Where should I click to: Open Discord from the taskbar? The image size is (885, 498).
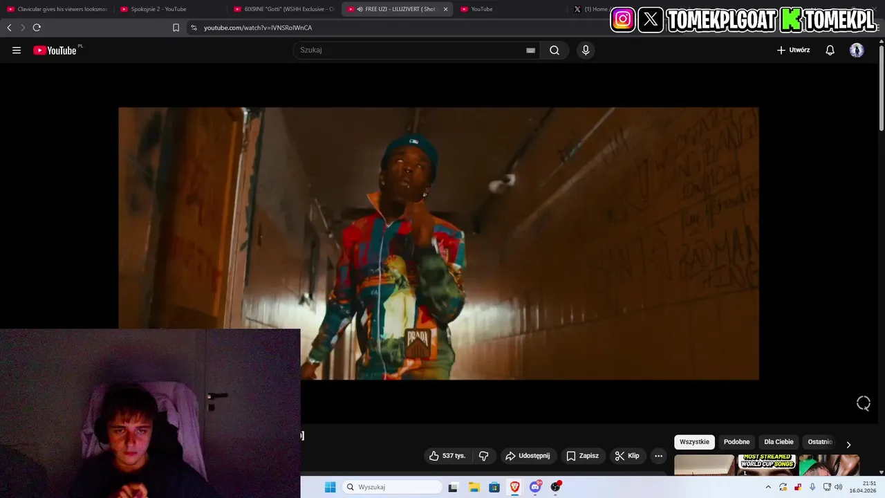(535, 487)
